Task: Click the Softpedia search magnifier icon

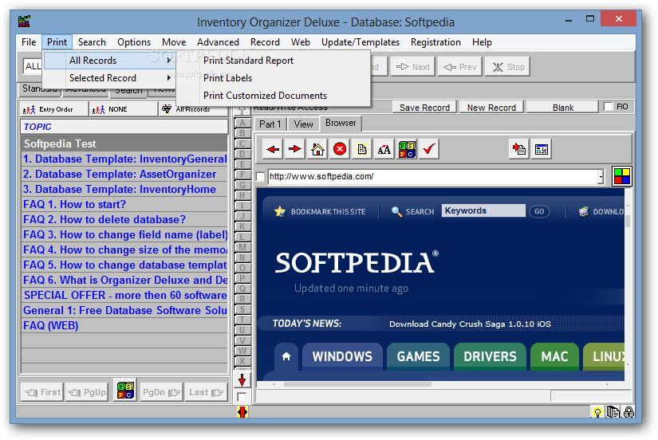Action: (396, 211)
